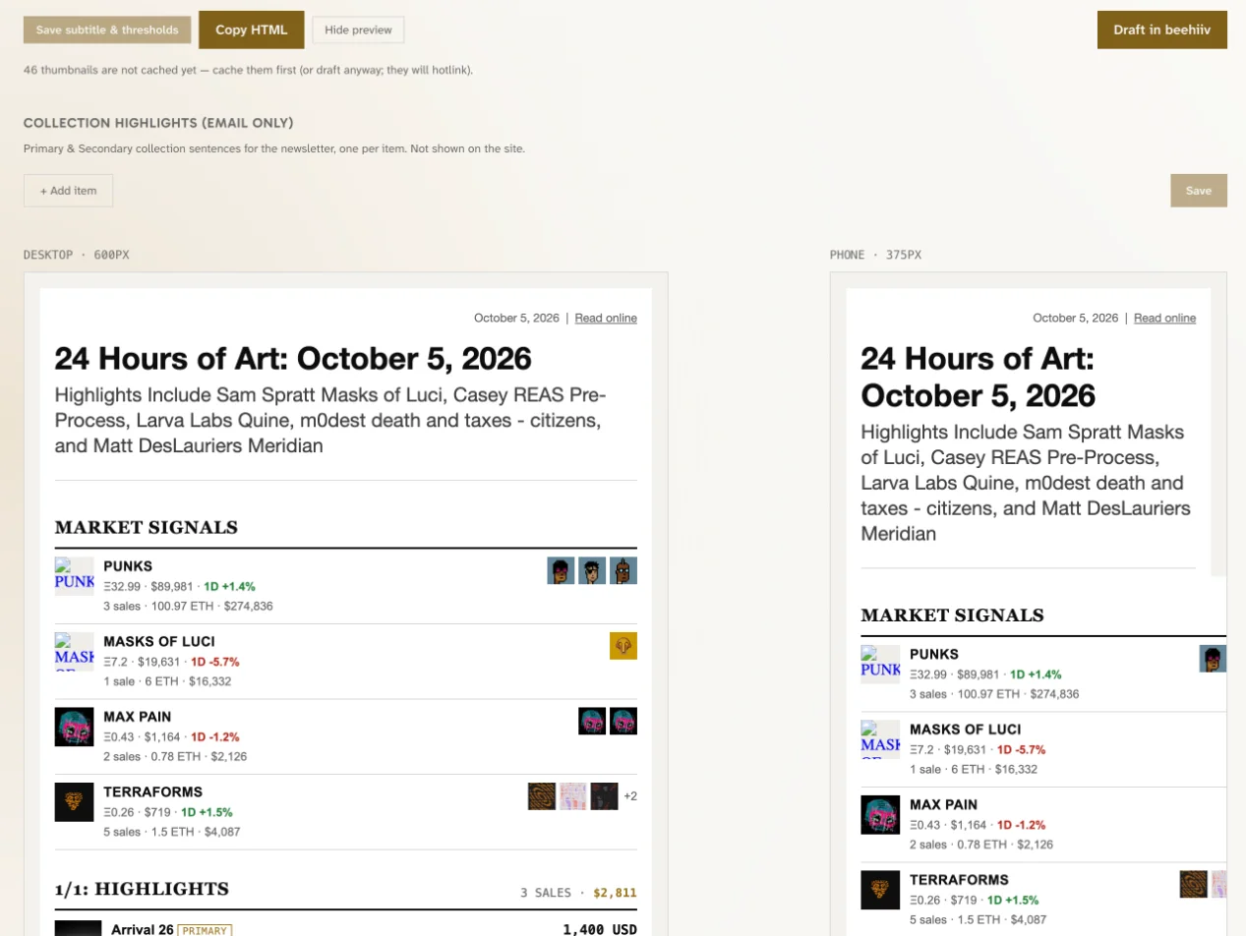The height and width of the screenshot is (936, 1246).
Task: Hide the newsletter preview
Action: click(358, 29)
